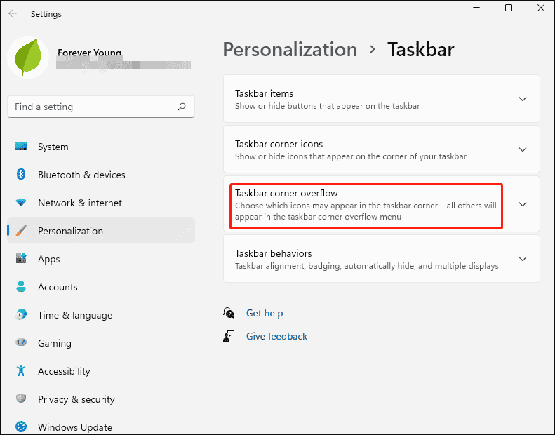The width and height of the screenshot is (555, 435).
Task: Open the Windows Update label
Action: coord(75,427)
